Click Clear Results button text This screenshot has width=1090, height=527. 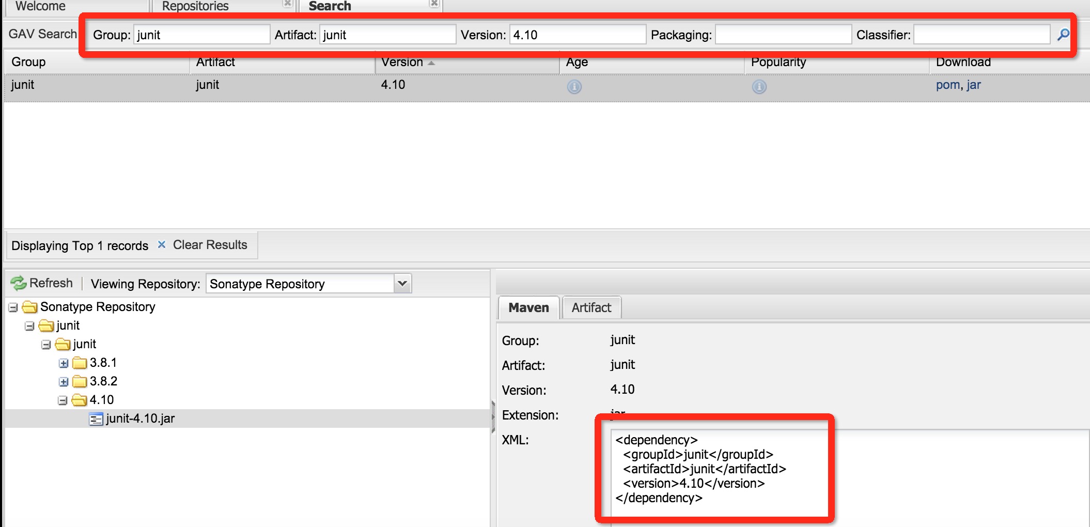(x=210, y=245)
